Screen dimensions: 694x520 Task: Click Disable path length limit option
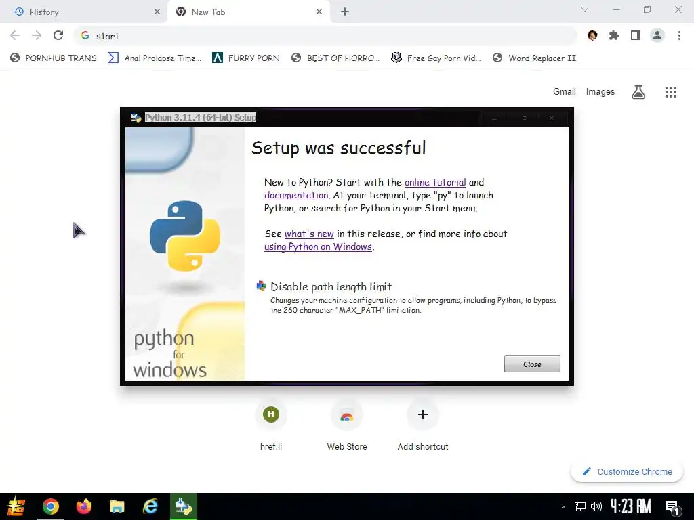coord(331,286)
